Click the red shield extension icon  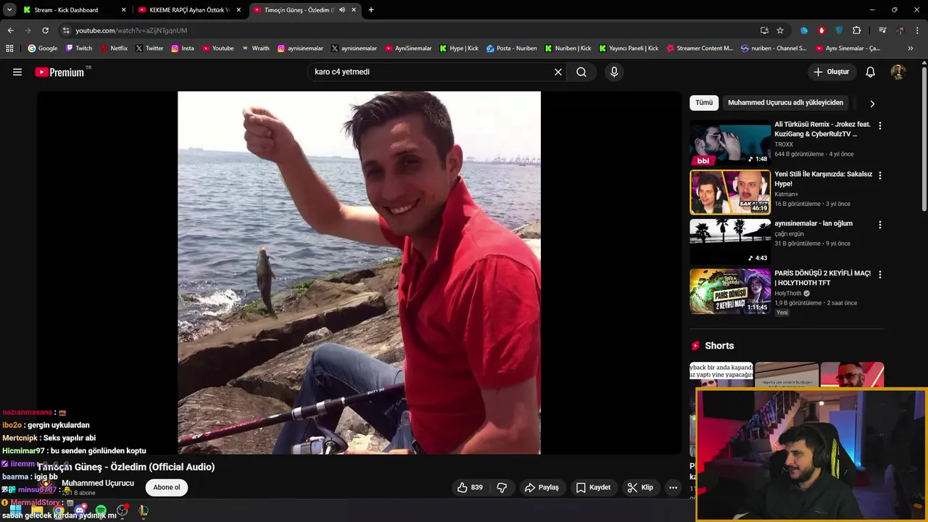point(821,30)
